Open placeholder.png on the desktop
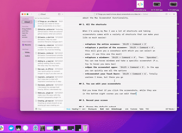182x133 pixels. [x=140, y=6]
